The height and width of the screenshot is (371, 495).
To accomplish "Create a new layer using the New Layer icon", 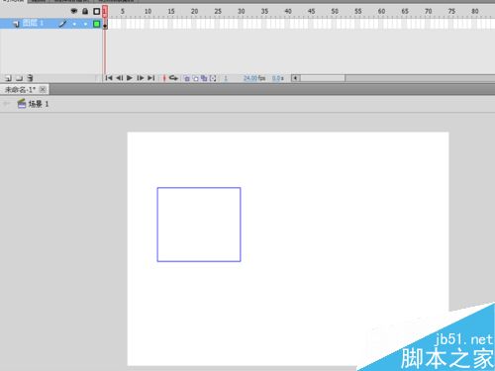I will tap(9, 78).
